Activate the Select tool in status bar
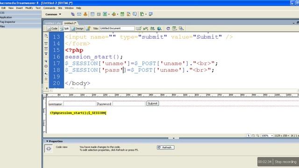 pos(248,136)
